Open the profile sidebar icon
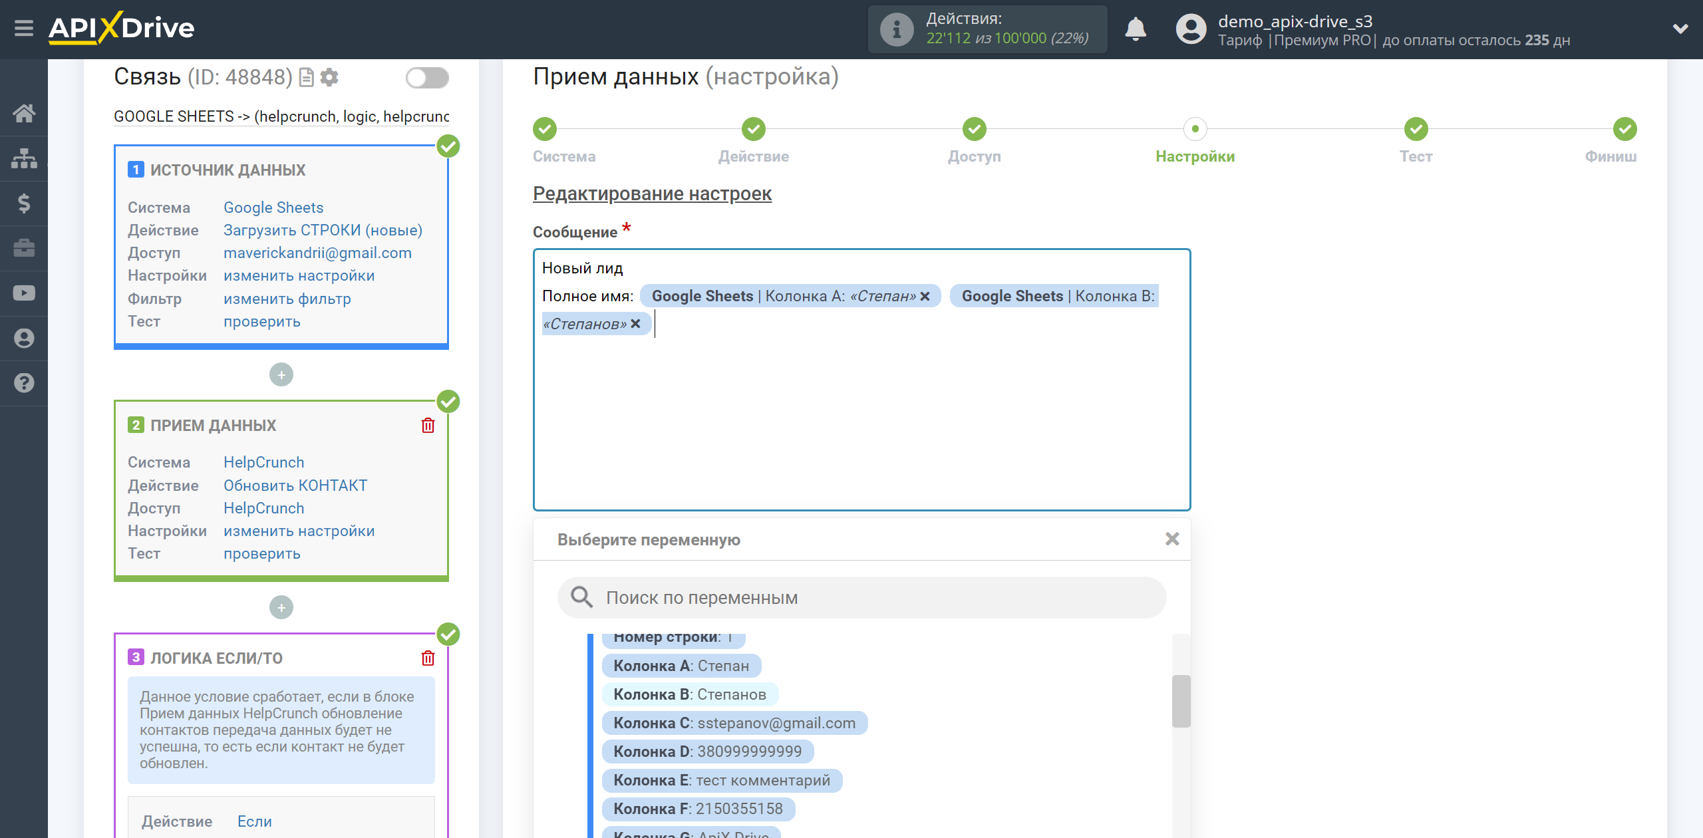Image resolution: width=1703 pixels, height=838 pixels. point(24,339)
